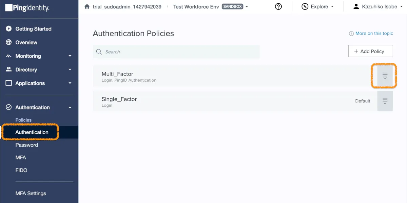The image size is (407, 203).
Task: Go to FIDO policies
Action: (21, 170)
